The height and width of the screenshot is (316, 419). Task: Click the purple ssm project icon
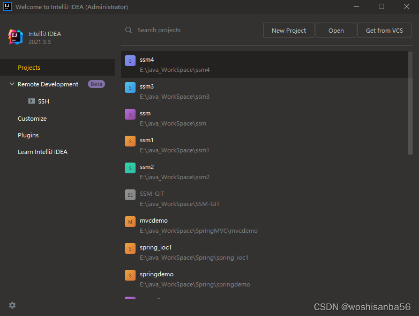pos(130,114)
